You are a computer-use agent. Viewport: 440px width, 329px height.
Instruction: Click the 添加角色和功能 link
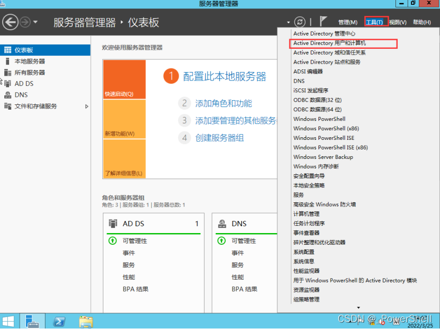tap(223, 103)
